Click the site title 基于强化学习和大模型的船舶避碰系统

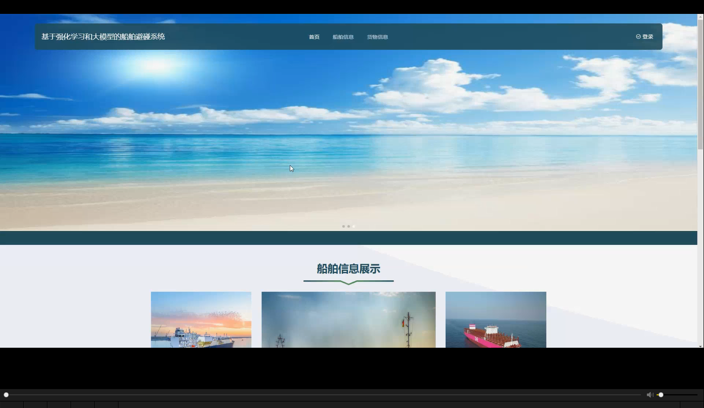[x=103, y=37]
